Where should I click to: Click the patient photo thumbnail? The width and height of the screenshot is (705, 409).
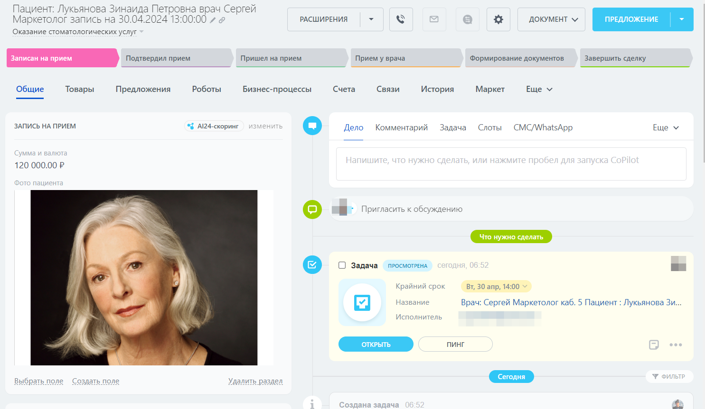pyautogui.click(x=144, y=277)
